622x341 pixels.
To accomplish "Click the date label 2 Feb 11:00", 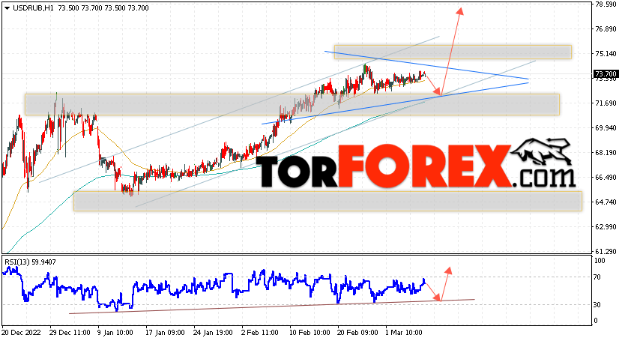I will coord(260,333).
